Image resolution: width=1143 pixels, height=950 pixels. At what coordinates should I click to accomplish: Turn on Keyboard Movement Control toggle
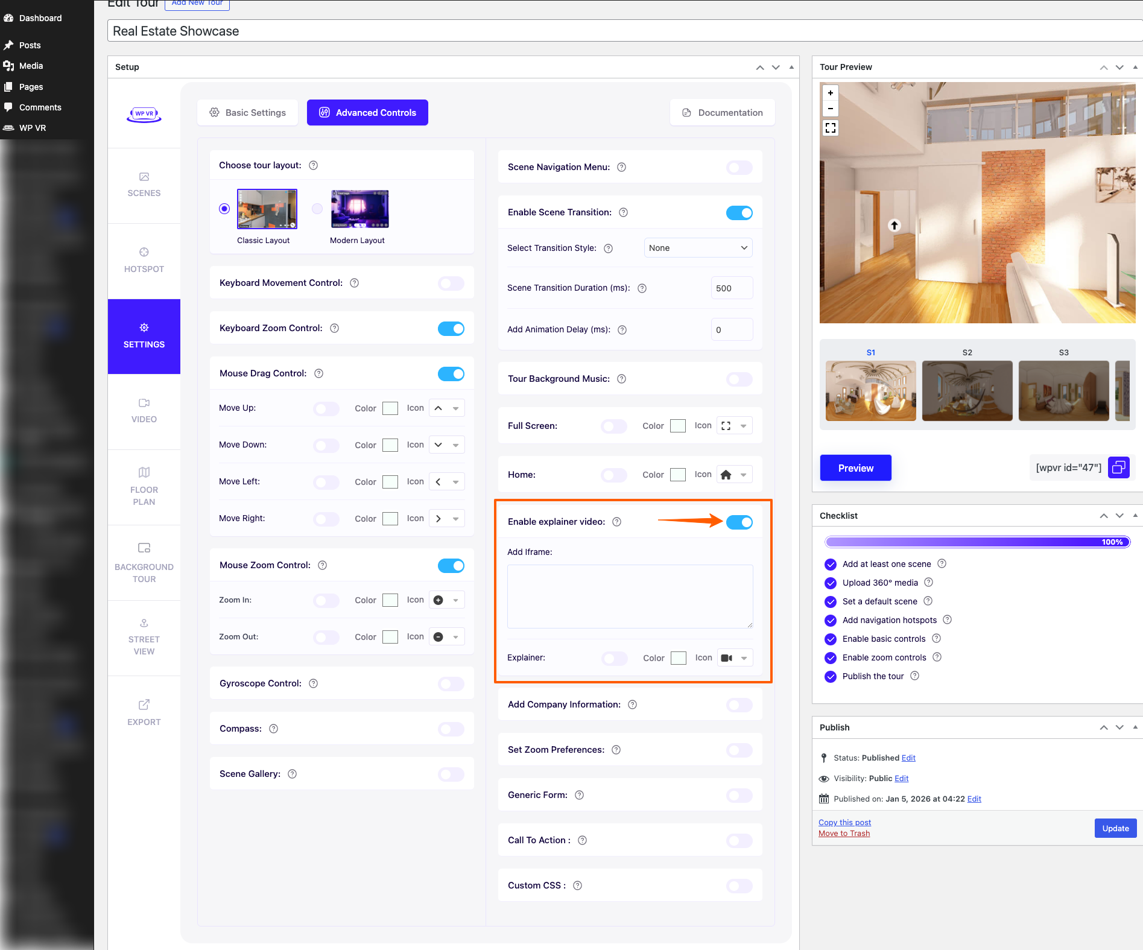click(451, 283)
